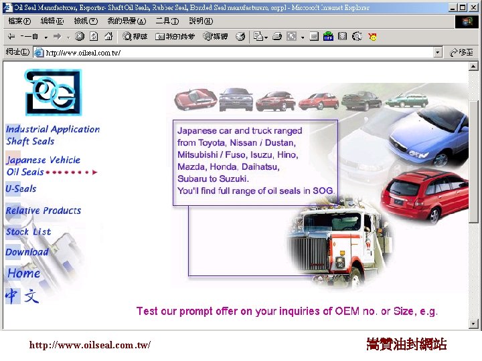The width and height of the screenshot is (482, 361).
Task: Open the 檢視(V) View menu
Action: 86,21
